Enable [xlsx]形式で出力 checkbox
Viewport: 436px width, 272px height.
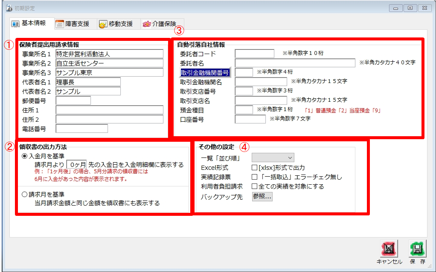[x=254, y=167]
